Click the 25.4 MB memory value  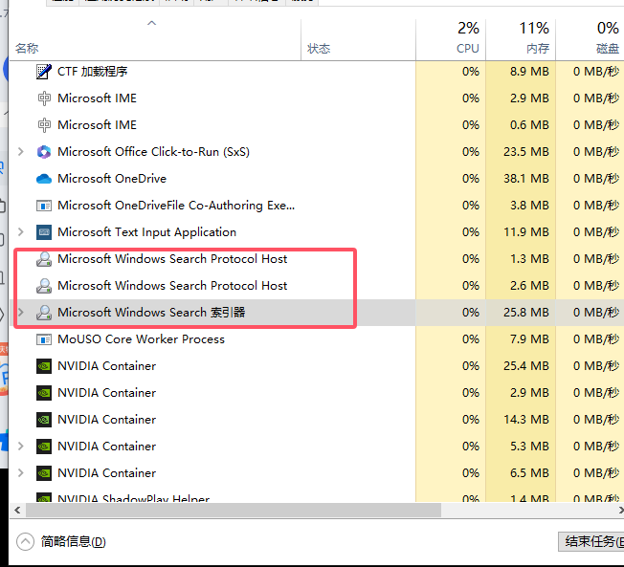point(526,366)
